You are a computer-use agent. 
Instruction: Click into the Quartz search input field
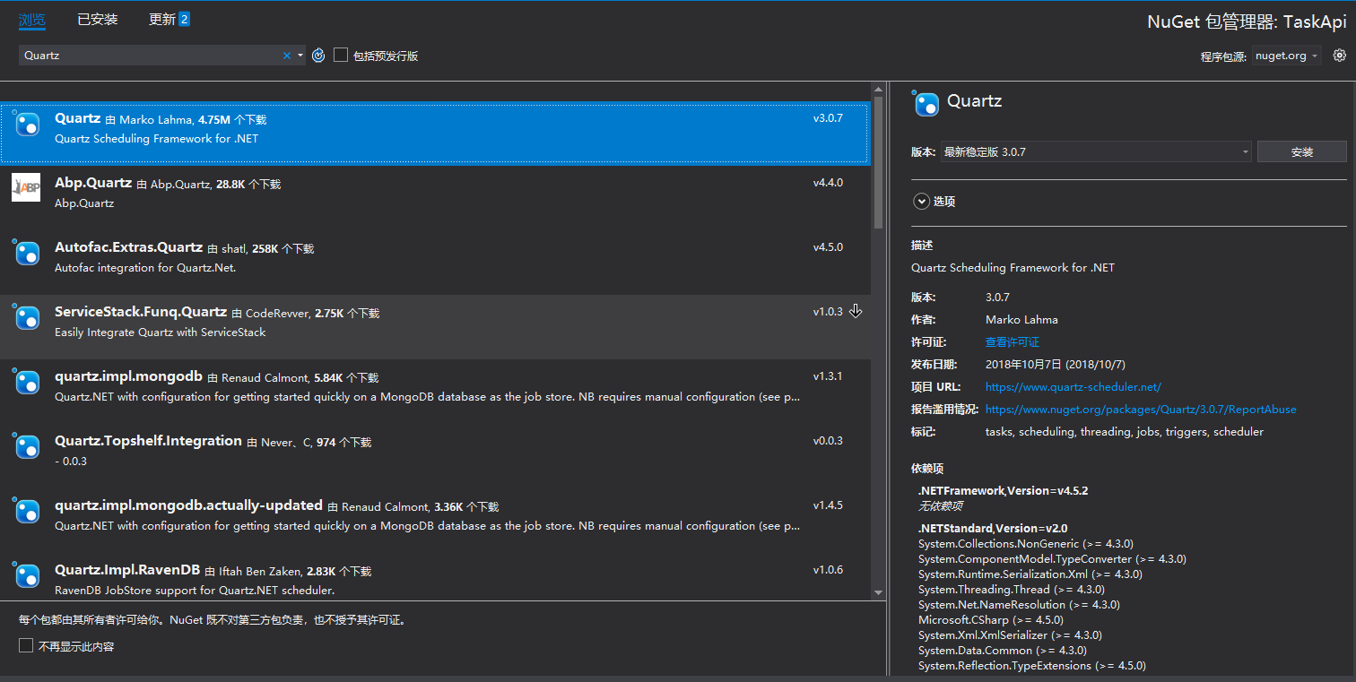click(148, 56)
